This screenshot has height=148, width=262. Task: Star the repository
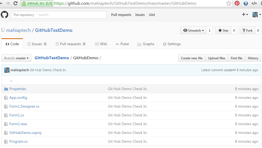[223, 31]
